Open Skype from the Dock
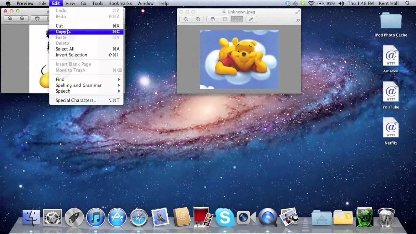 click(x=225, y=217)
